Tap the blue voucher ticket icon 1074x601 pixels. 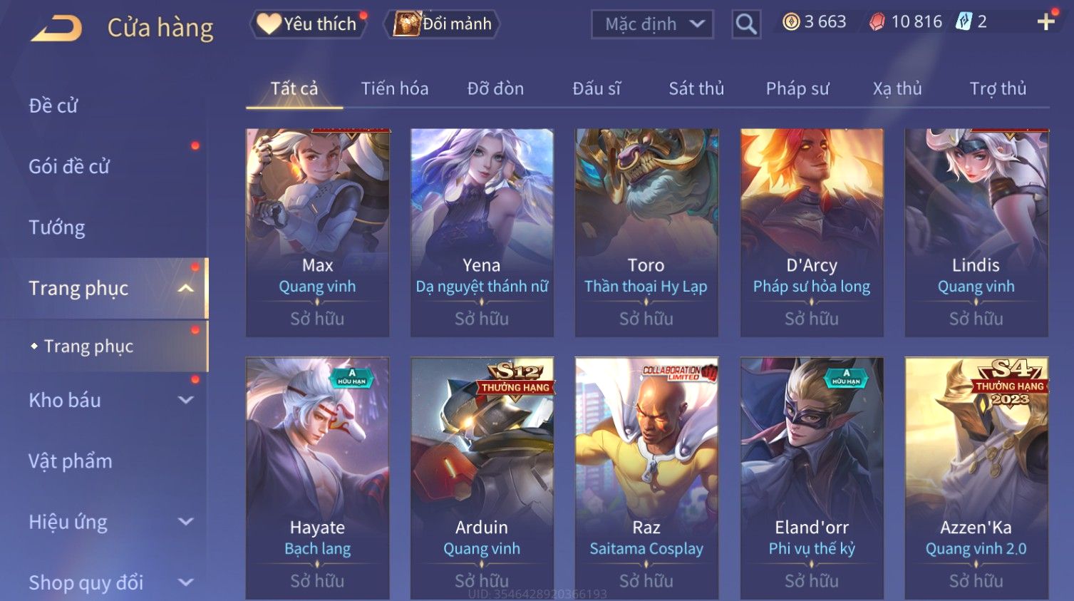964,22
